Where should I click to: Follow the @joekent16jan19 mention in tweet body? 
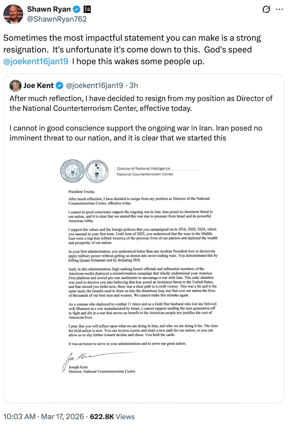(x=35, y=61)
